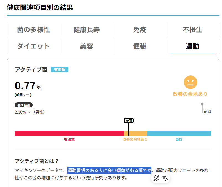Open the 菌の多様性 tab
222x187 pixels.
[x=33, y=30]
